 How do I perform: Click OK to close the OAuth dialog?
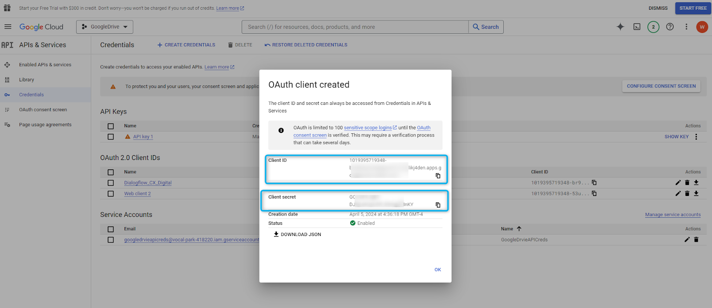coord(438,270)
